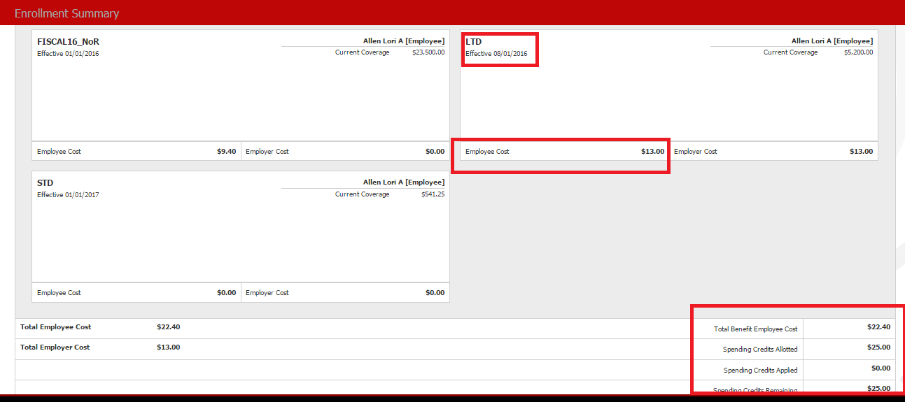
Task: Click the LTD Employee Cost row
Action: point(564,152)
